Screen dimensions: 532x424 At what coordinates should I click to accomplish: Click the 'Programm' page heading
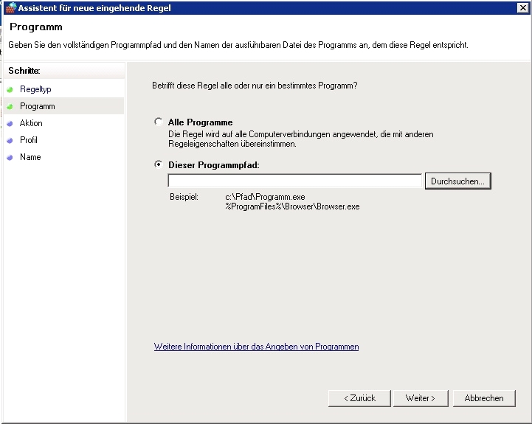pyautogui.click(x=36, y=27)
